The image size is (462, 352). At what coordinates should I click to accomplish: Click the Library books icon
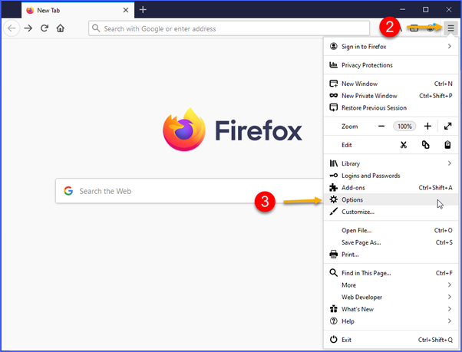tap(334, 163)
